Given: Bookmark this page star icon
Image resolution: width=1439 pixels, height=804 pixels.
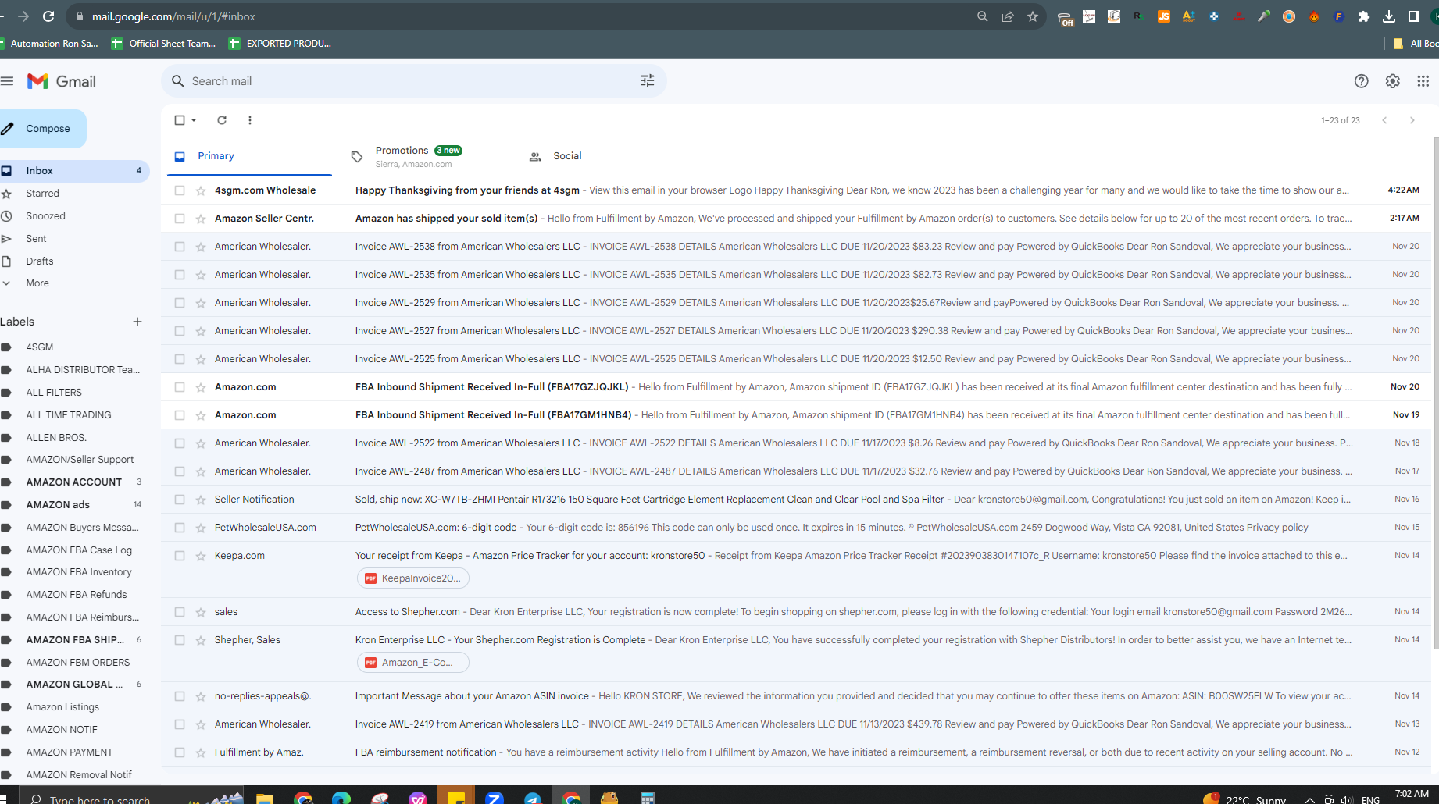Looking at the screenshot, I should point(1033,16).
